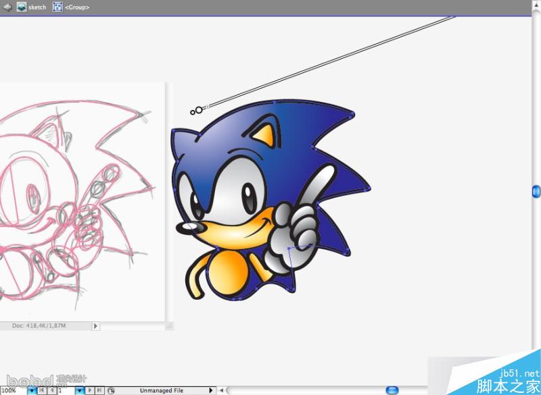Select the sketch layer icon in breadcrumb
This screenshot has height=395, width=541.
(x=22, y=7)
